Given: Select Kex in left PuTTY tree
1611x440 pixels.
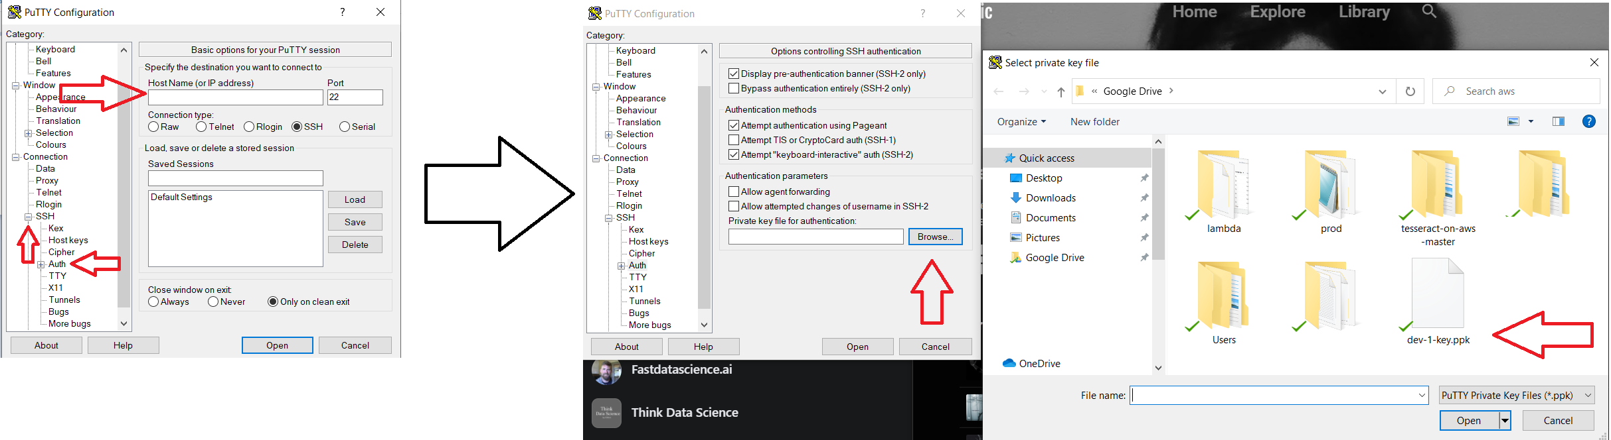Looking at the screenshot, I should point(56,228).
